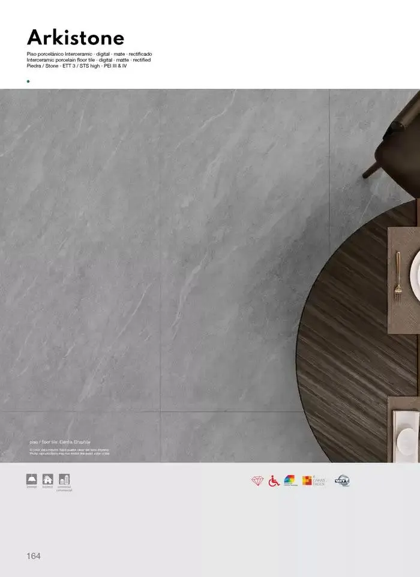The width and height of the screenshot is (420, 577).
Task: Click the first gray usage icon
Action: click(x=31, y=480)
